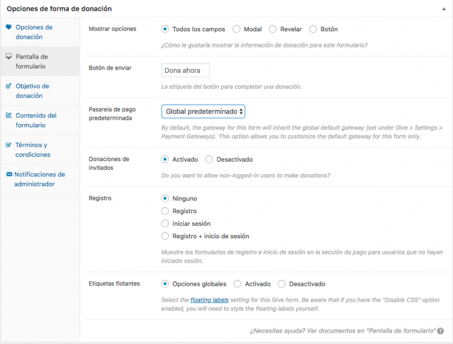453x344 pixels.
Task: Click the monitor icon beside Pantalla de formulario
Action: [x=9, y=57]
